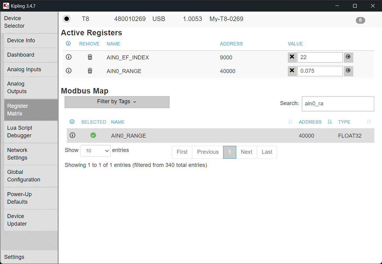Screen dimensions: 382x264
Task: Open Register Matrix tab
Action: pos(31,110)
